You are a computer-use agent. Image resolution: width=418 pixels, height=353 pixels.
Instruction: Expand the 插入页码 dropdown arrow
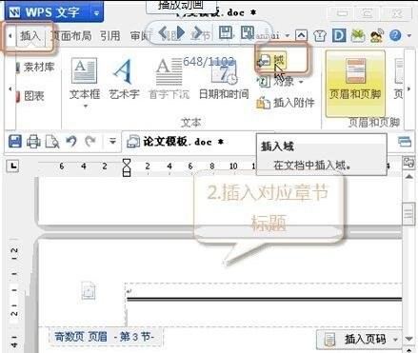coord(395,340)
